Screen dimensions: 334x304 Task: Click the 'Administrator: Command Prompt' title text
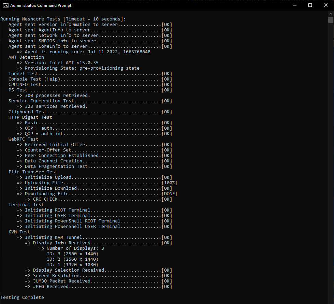coord(41,5)
